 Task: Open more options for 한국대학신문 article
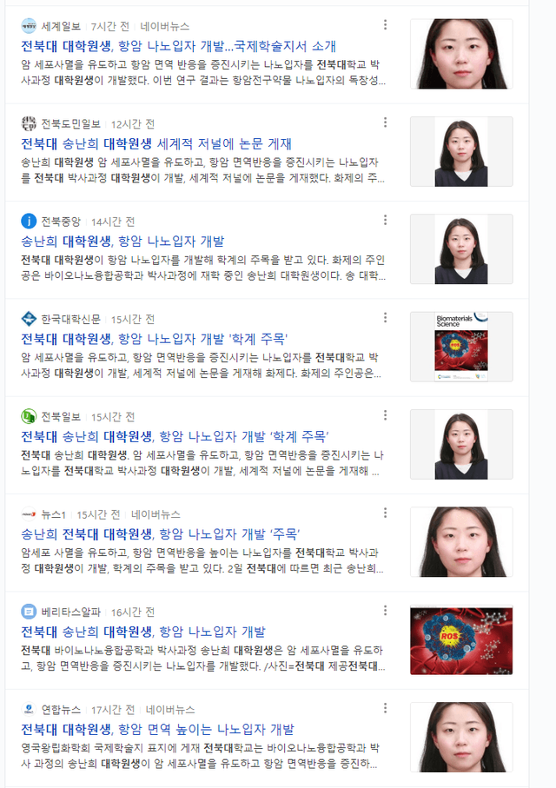pyautogui.click(x=385, y=318)
